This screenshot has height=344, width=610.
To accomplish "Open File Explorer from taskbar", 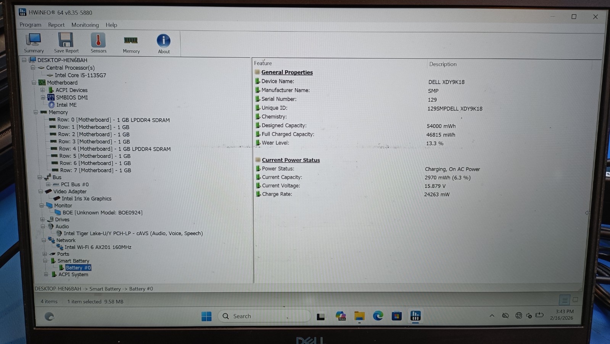I will pos(359,316).
